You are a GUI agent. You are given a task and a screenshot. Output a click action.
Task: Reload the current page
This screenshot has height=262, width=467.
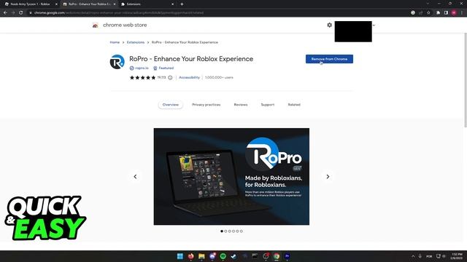tap(21, 13)
